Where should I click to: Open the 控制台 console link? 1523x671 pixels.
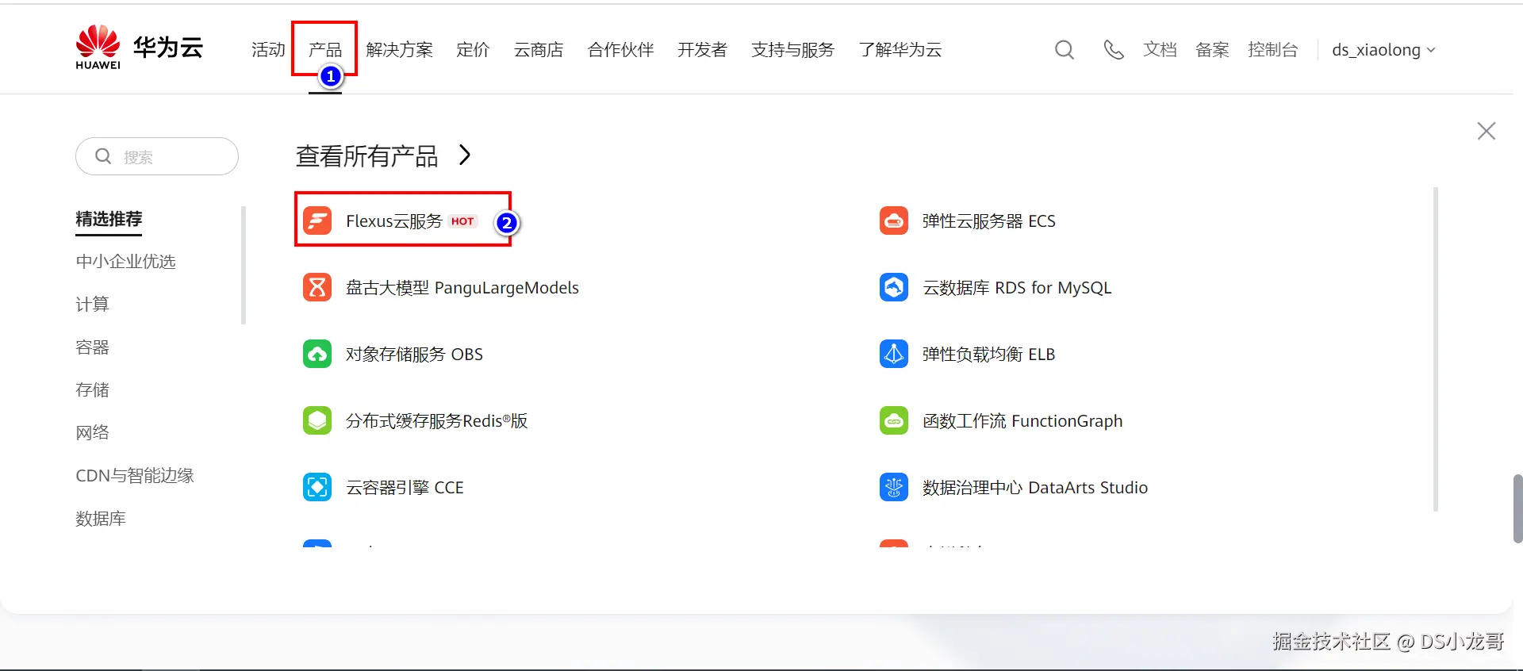click(x=1272, y=50)
